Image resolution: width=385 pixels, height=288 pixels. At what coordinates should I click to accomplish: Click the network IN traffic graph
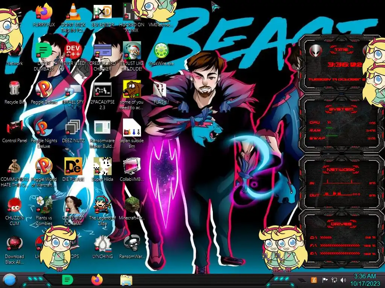pyautogui.click(x=342, y=182)
